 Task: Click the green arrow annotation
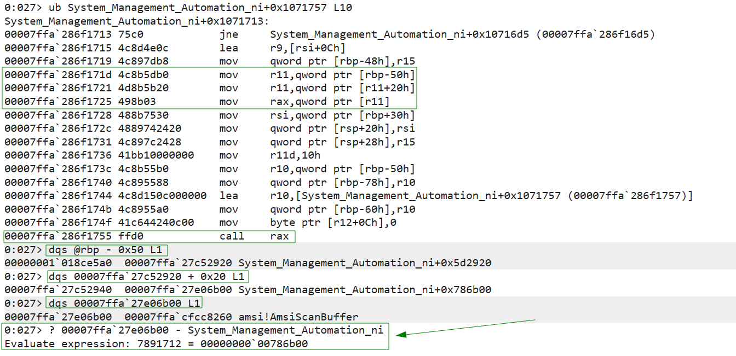[x=465, y=327]
